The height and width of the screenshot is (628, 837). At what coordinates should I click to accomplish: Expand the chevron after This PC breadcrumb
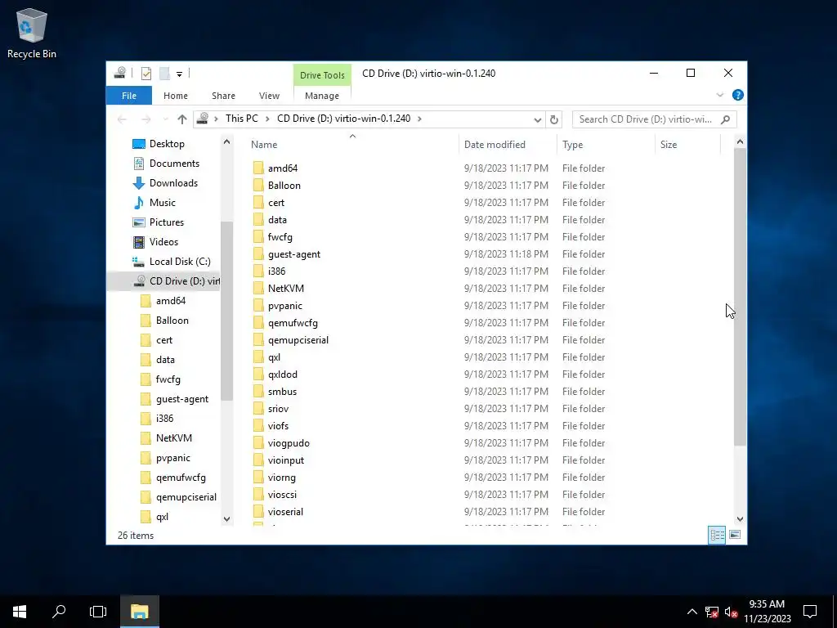267,119
